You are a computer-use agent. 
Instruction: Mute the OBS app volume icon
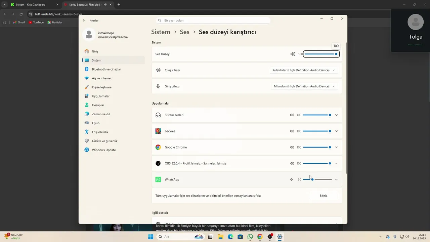[x=292, y=163]
